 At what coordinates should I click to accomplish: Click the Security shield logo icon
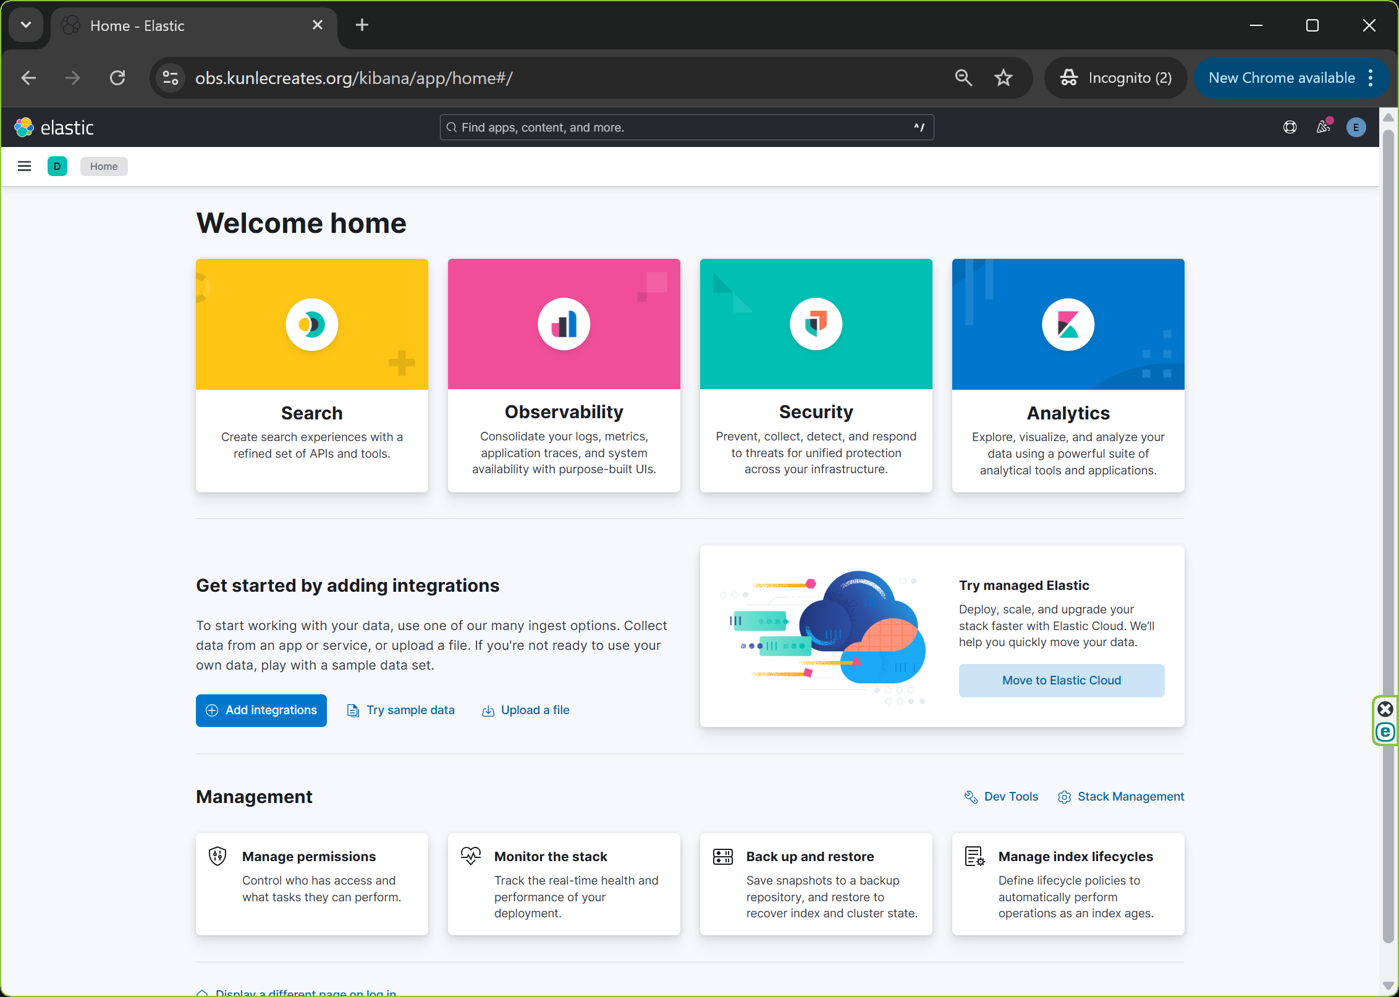click(x=816, y=324)
